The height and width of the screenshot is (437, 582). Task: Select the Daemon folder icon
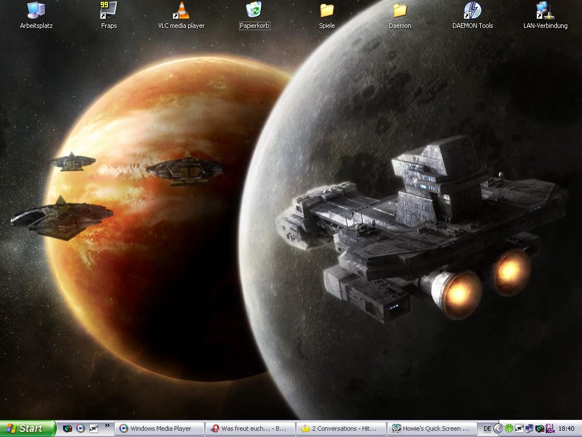tap(400, 15)
